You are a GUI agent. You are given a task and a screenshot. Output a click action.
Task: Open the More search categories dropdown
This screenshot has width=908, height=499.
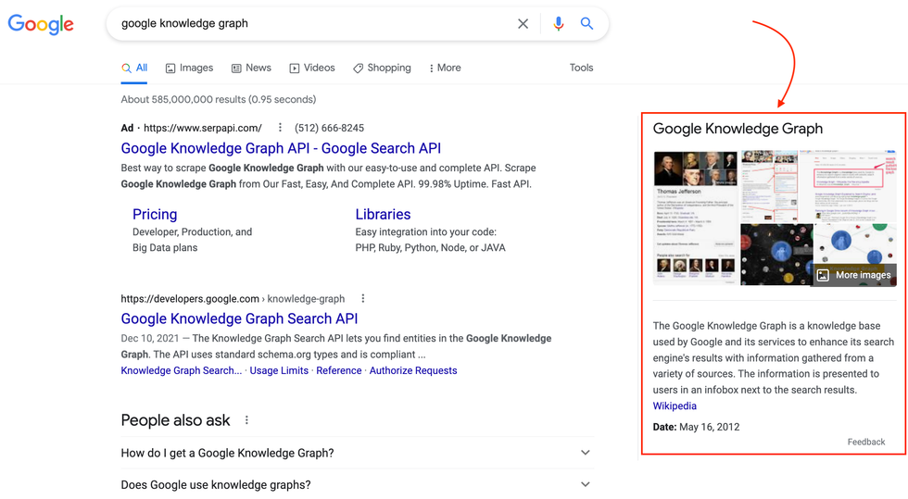(x=445, y=68)
